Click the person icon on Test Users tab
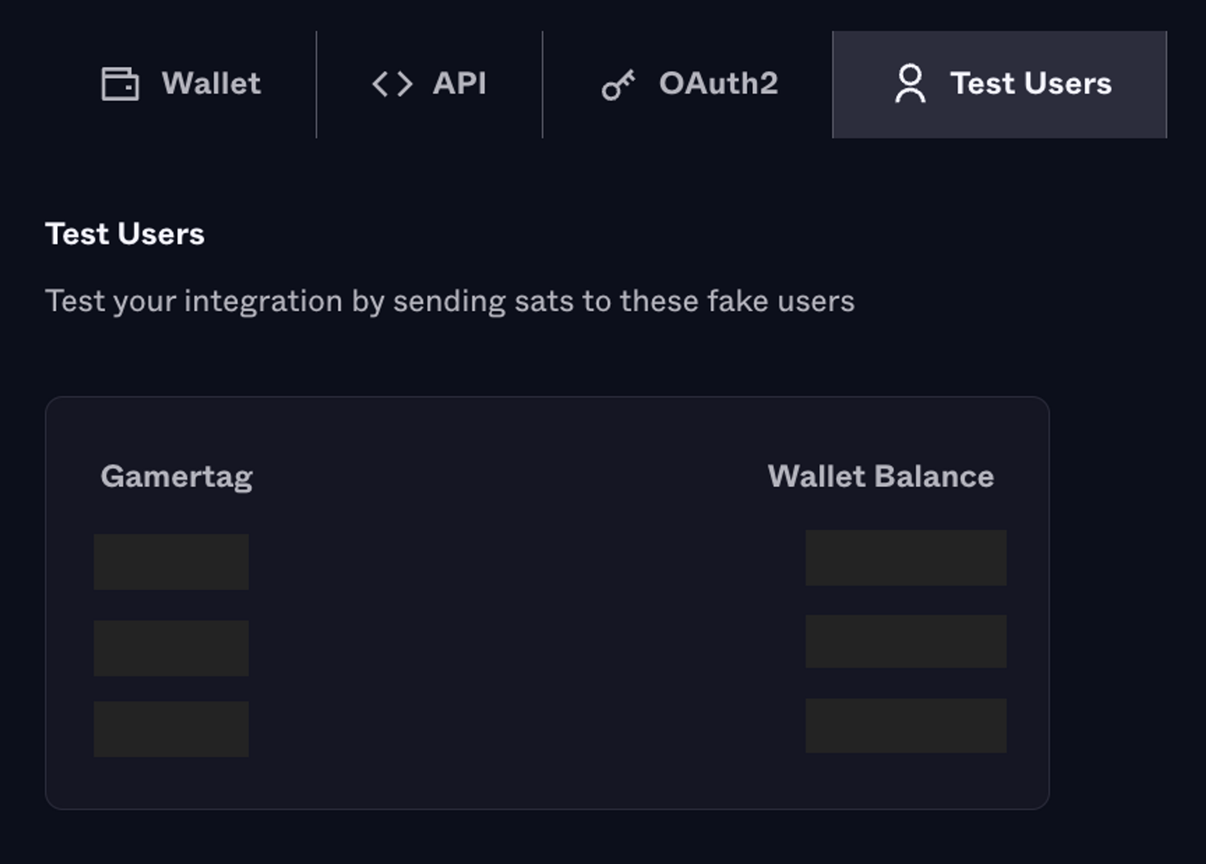 tap(909, 84)
